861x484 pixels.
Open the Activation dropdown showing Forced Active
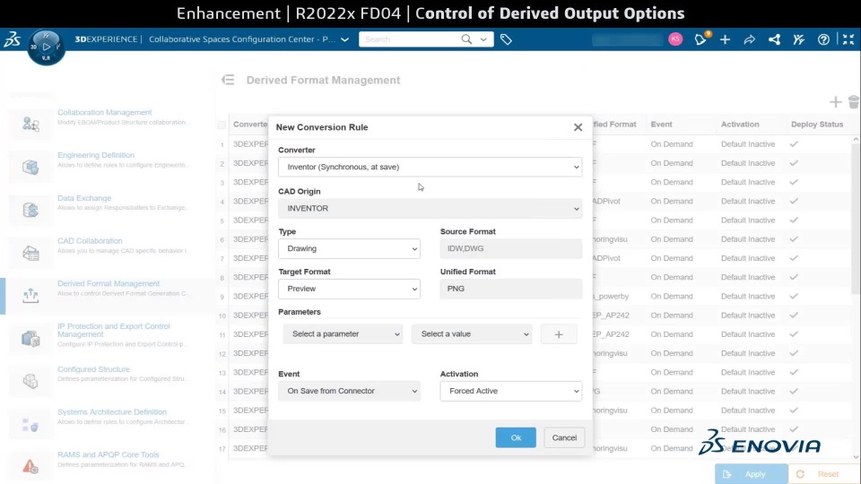tap(510, 391)
